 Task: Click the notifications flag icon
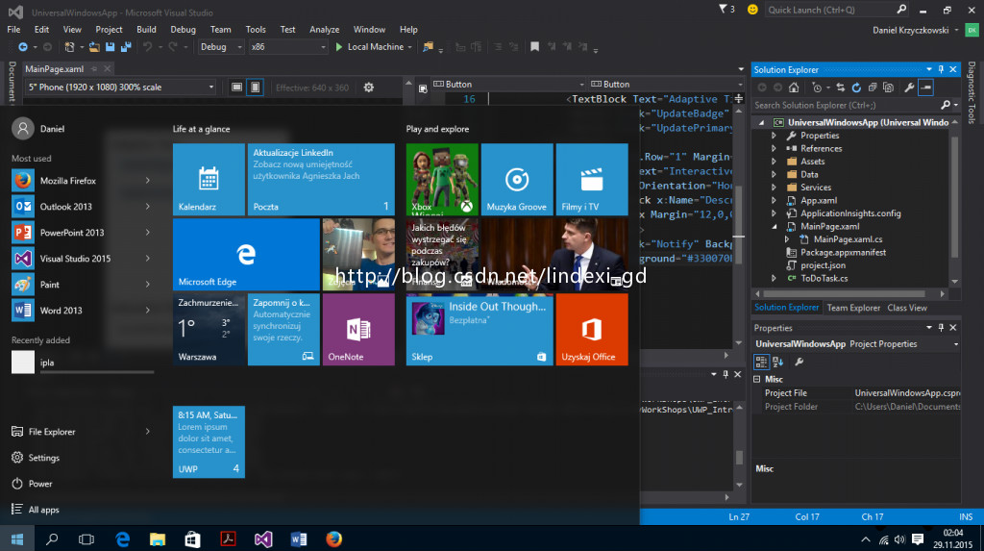pyautogui.click(x=723, y=9)
